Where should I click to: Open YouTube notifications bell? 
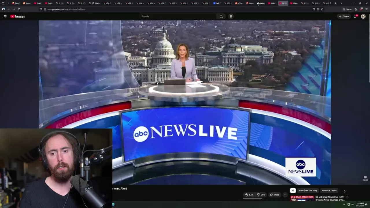(x=355, y=16)
